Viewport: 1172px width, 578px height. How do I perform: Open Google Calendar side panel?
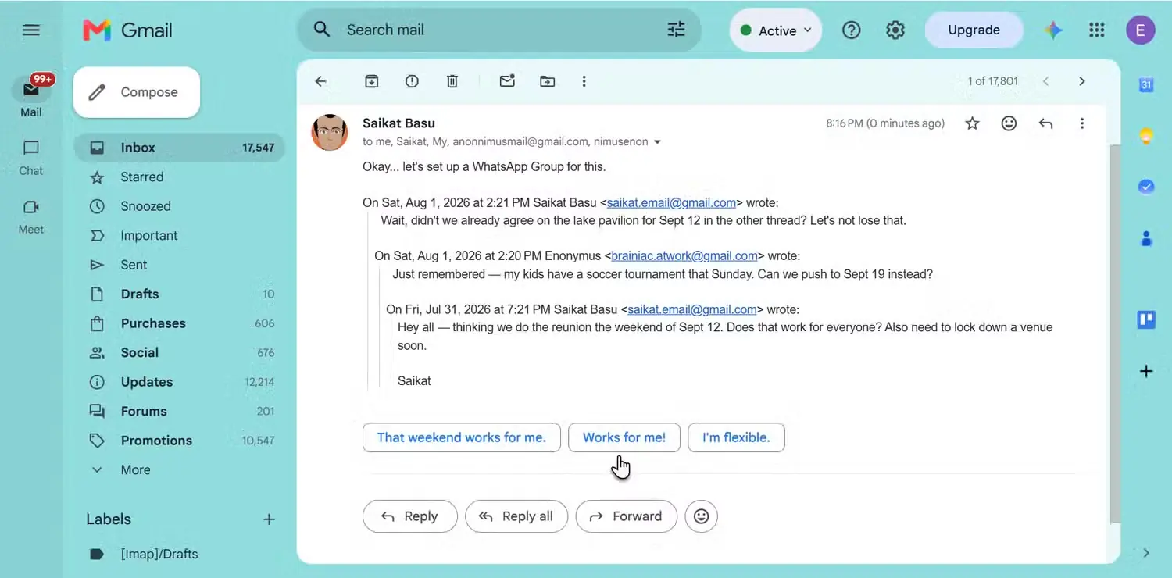[x=1146, y=85]
